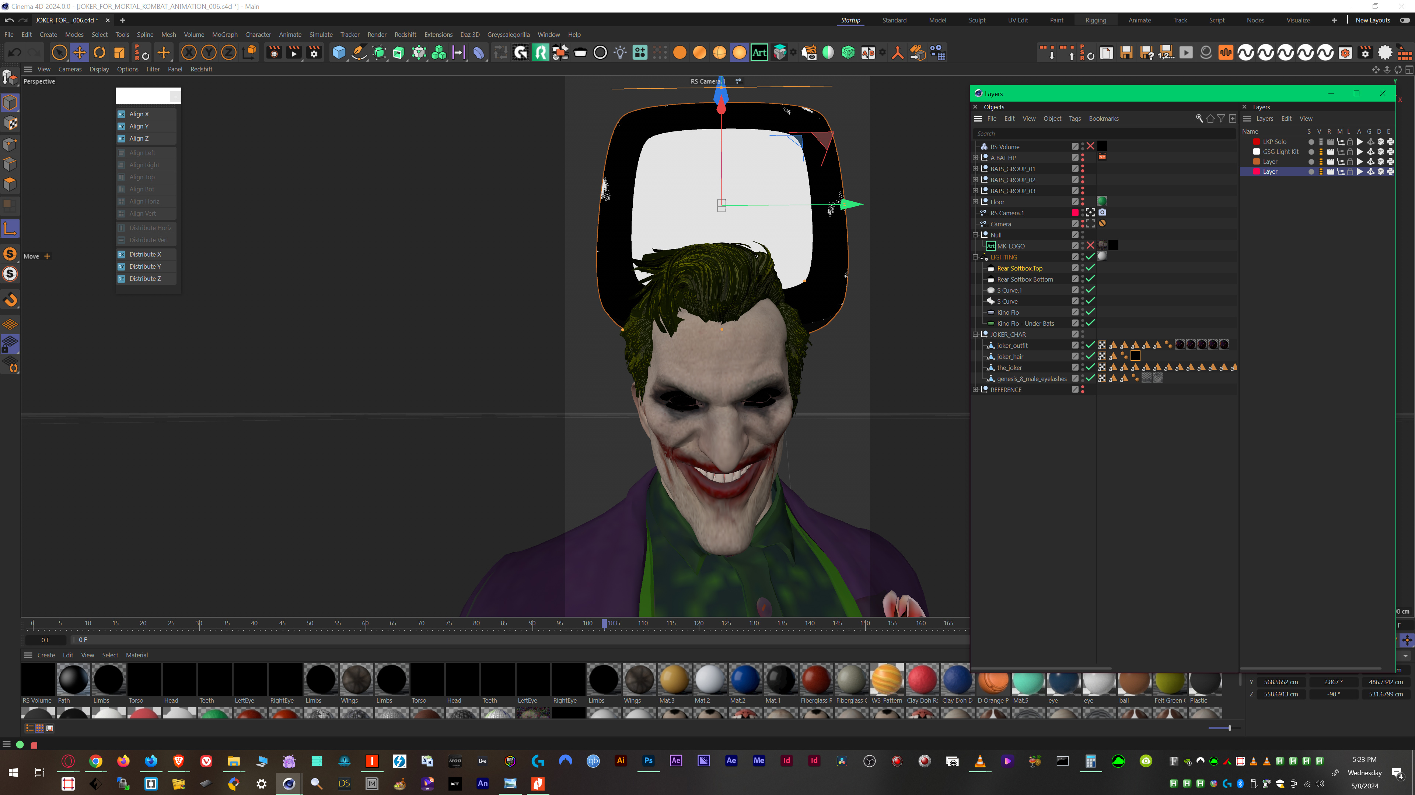Toggle enable check for joker_hair
The height and width of the screenshot is (795, 1415).
tap(1090, 356)
